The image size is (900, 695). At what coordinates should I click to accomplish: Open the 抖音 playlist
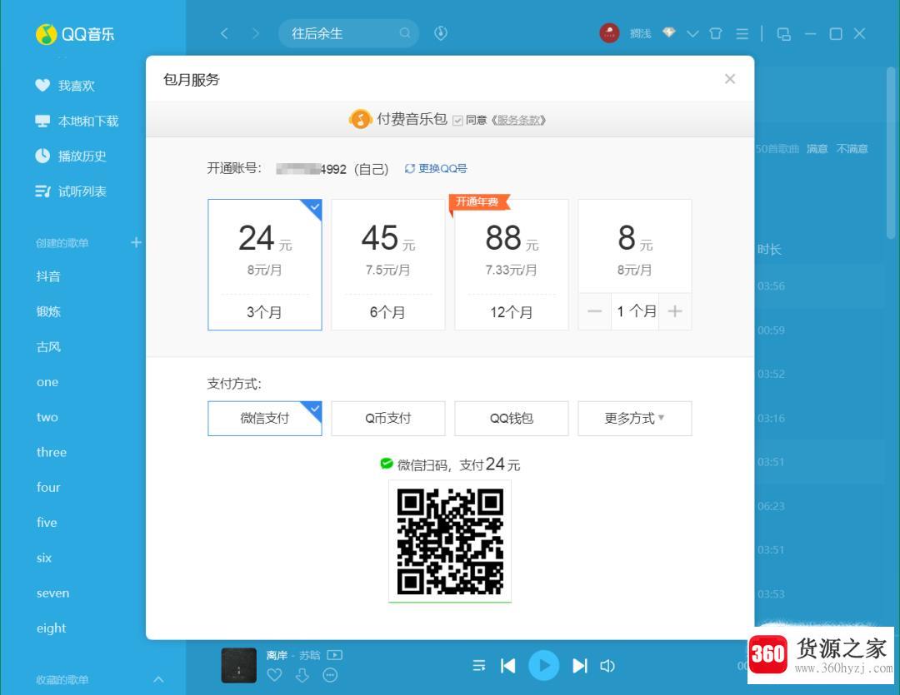pos(48,276)
